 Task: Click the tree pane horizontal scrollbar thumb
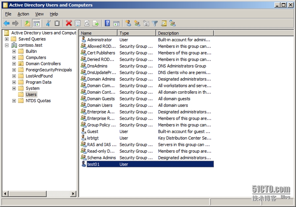pyautogui.click(x=27, y=194)
